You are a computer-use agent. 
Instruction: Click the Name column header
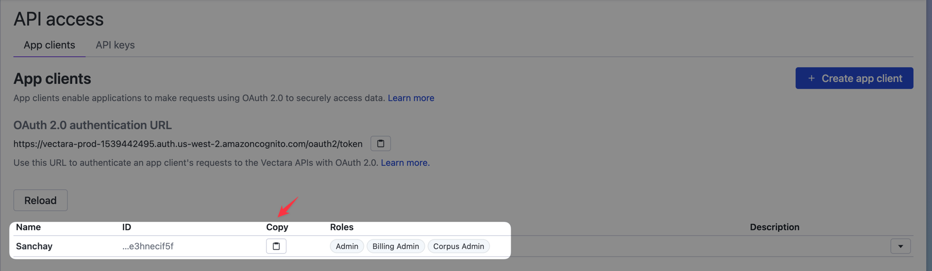click(28, 227)
